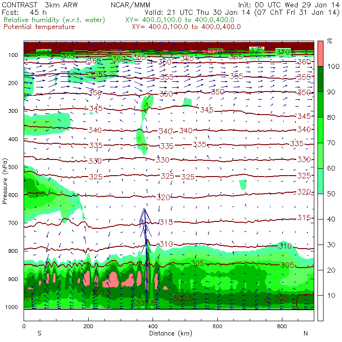The width and height of the screenshot is (342, 342).
Task: Click the "CONTRAST 3km ARW" title text
Action: click(x=40, y=5)
